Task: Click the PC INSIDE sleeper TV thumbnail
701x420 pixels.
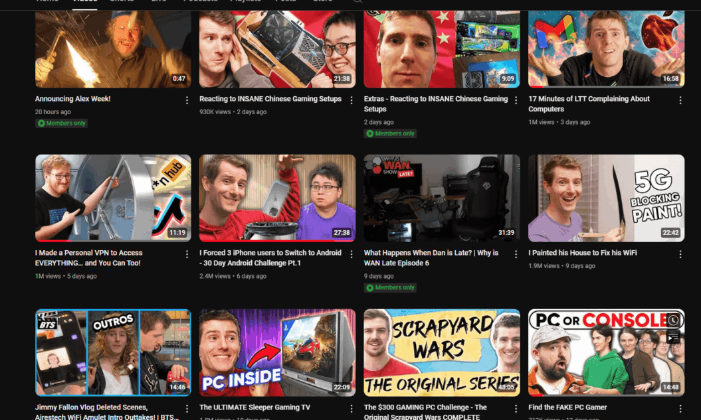Action: pyautogui.click(x=277, y=352)
